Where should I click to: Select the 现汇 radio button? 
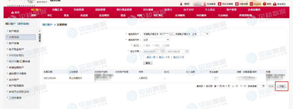154,45
